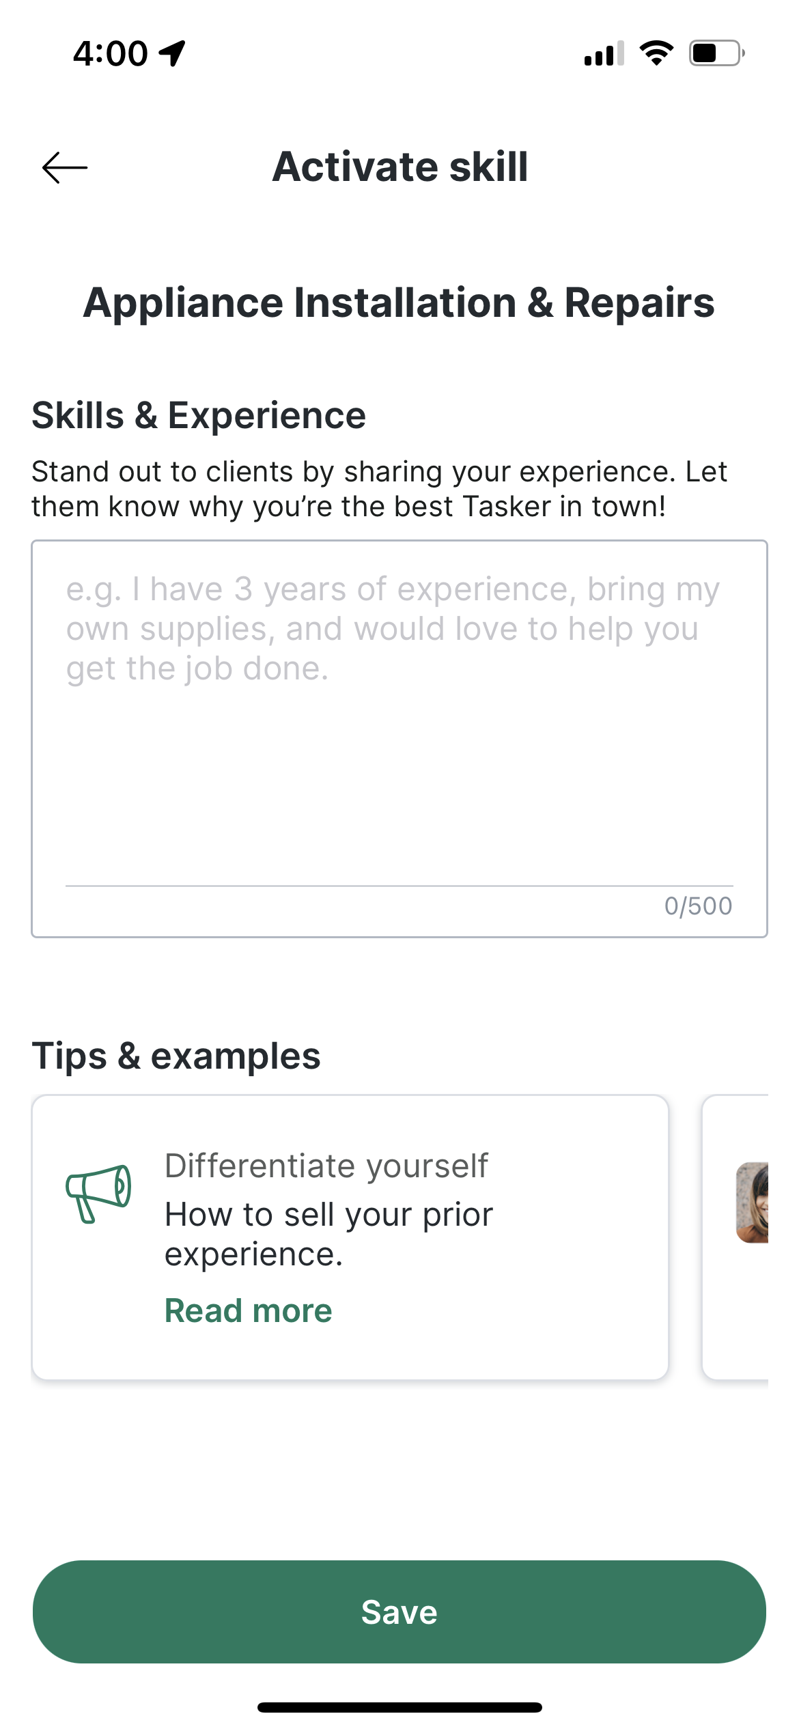Image resolution: width=799 pixels, height=1729 pixels.
Task: Tap the battery indicator icon
Action: click(716, 53)
